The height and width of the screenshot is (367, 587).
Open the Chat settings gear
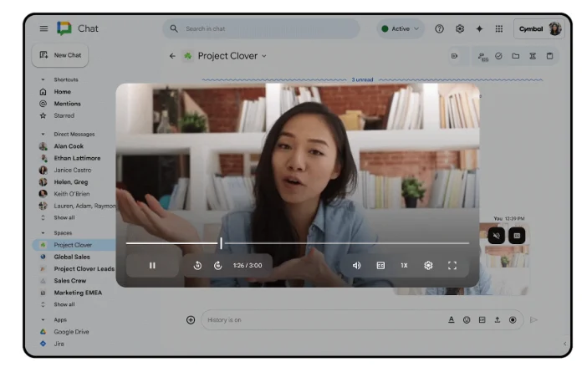pyautogui.click(x=460, y=28)
